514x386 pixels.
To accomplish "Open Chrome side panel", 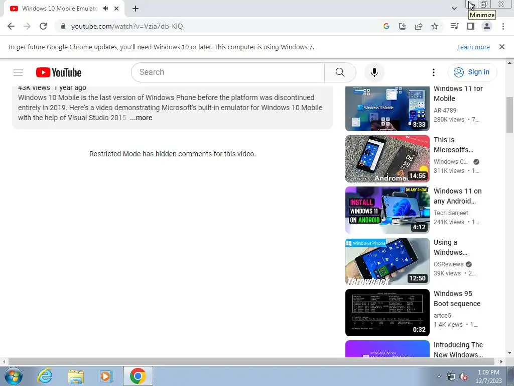I will (471, 26).
